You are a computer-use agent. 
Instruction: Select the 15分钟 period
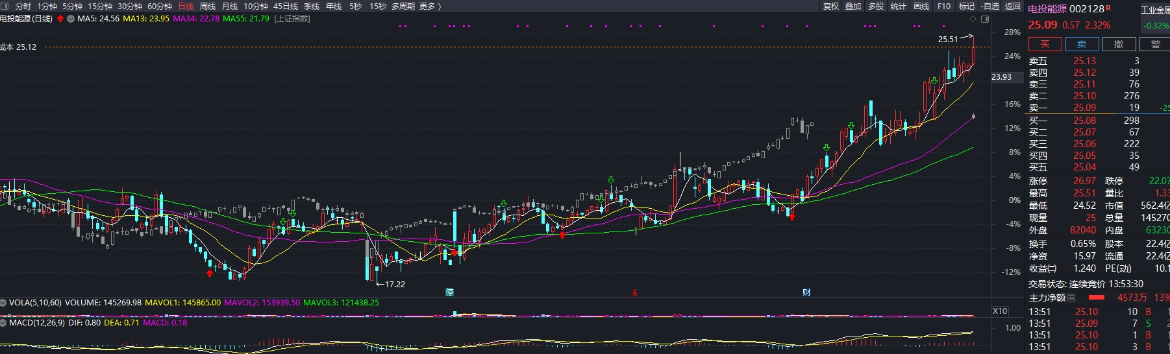(100, 6)
